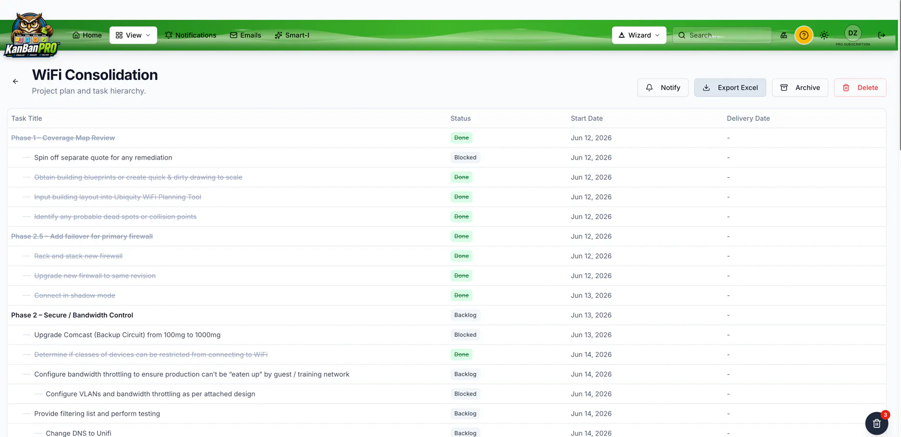Click the Notify button
Viewport: 901px width, 437px height.
[663, 87]
